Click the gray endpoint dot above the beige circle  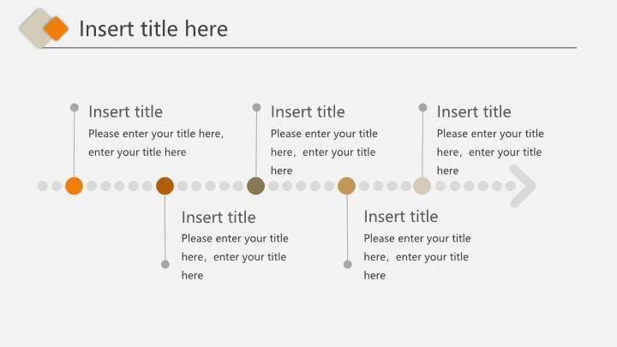click(x=422, y=108)
